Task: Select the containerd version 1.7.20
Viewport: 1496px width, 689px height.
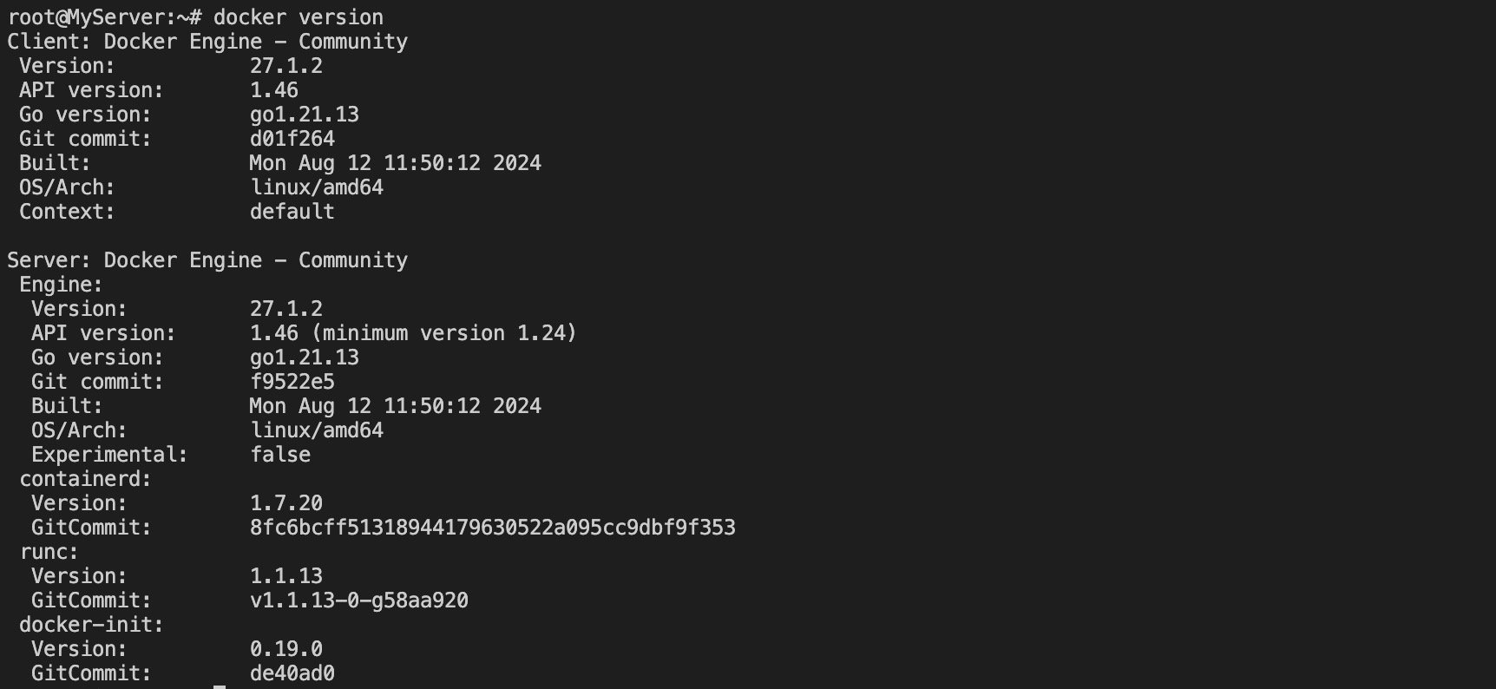Action: point(286,503)
